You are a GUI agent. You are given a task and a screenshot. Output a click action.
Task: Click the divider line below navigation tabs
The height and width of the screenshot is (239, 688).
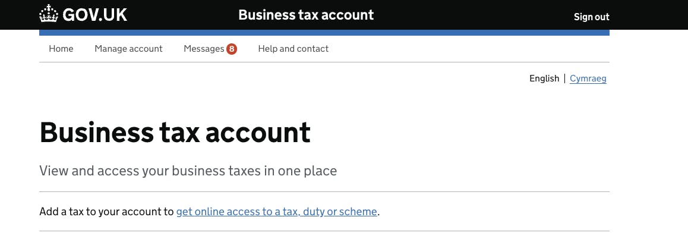324,62
